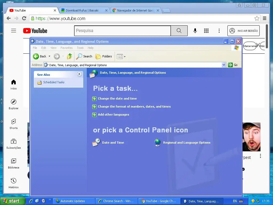Switch to YouTube - Google Chrome taskbar item
The image size is (273, 205).
click(x=159, y=201)
